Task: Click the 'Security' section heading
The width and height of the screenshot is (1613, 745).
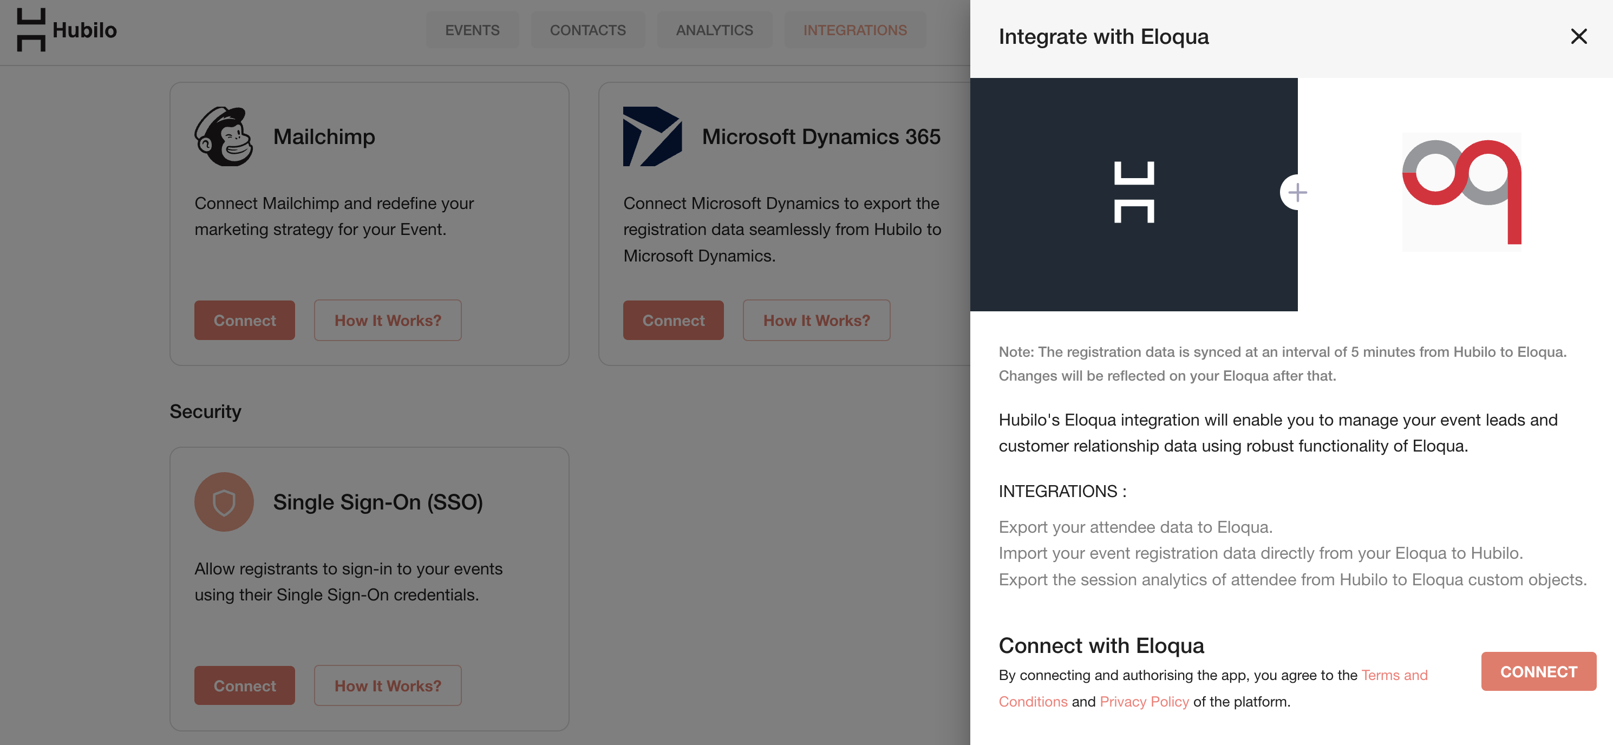Action: pyautogui.click(x=205, y=411)
